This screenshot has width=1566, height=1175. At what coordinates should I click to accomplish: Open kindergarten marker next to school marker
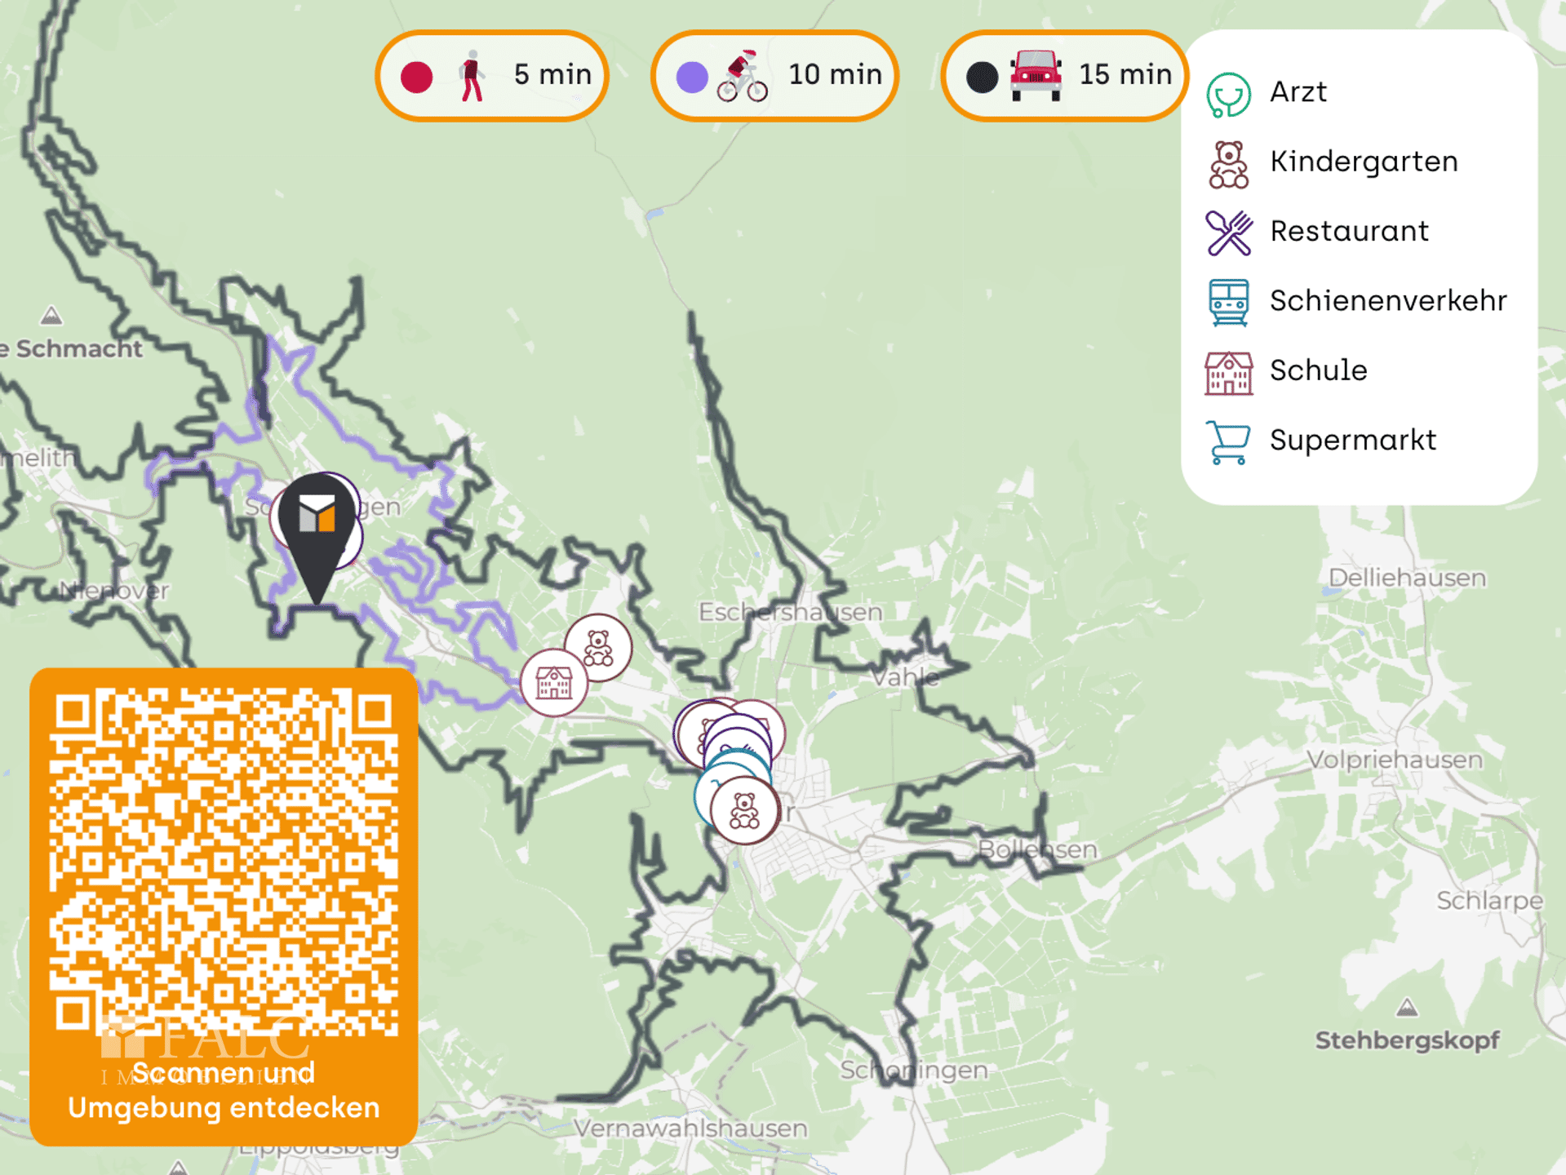point(598,648)
